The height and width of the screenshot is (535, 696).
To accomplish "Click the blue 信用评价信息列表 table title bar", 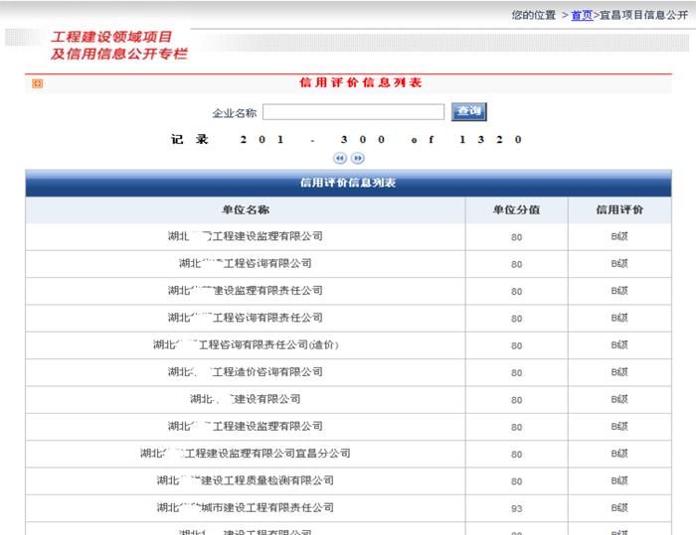I will (348, 183).
